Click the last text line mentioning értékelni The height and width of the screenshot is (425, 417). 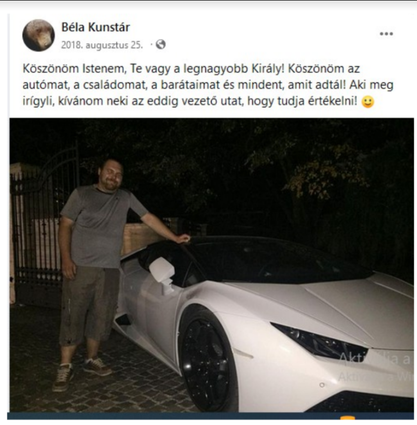[188, 102]
